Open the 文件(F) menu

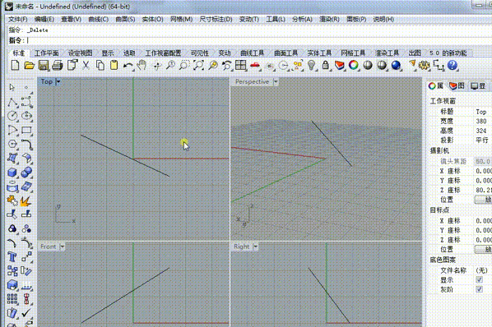pyautogui.click(x=18, y=19)
